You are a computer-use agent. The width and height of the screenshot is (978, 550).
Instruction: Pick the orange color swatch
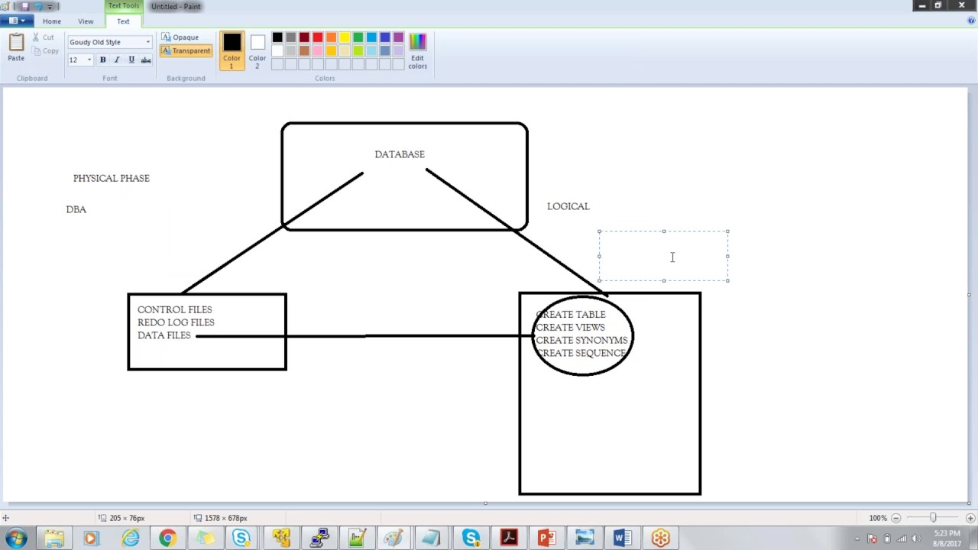coord(331,37)
